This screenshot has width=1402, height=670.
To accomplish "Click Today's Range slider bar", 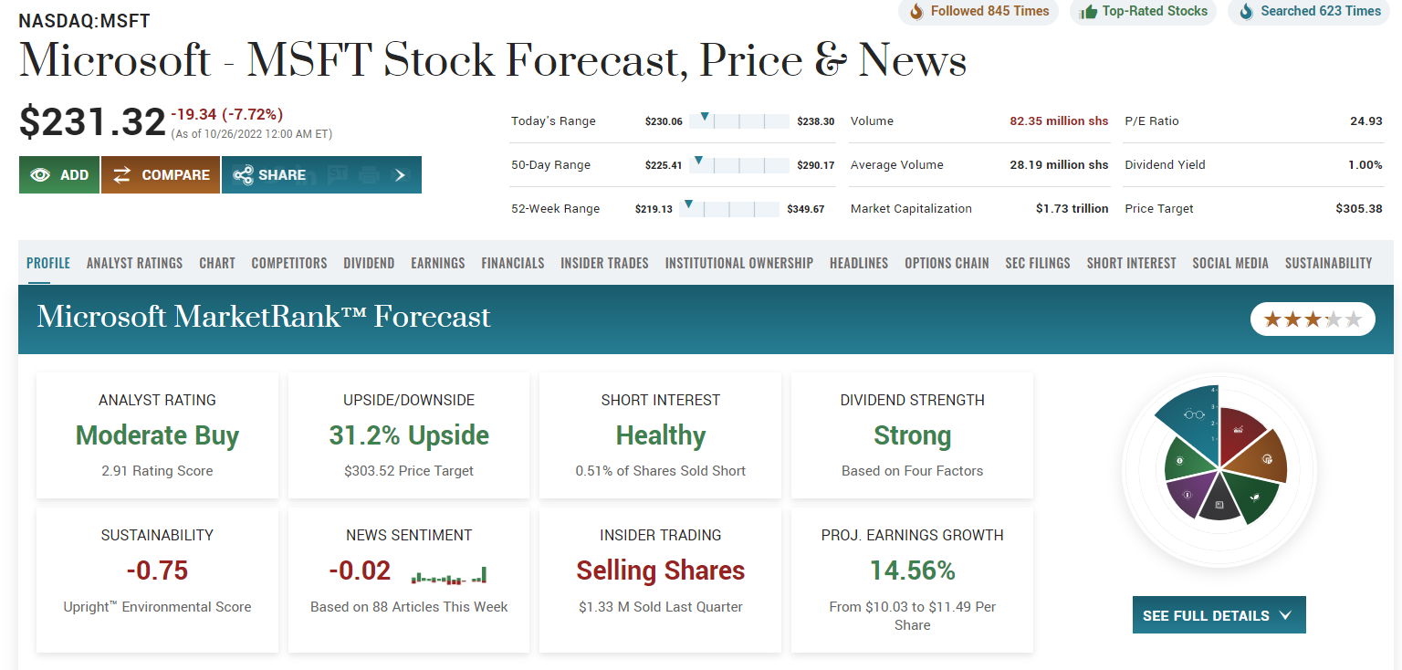I will [739, 120].
